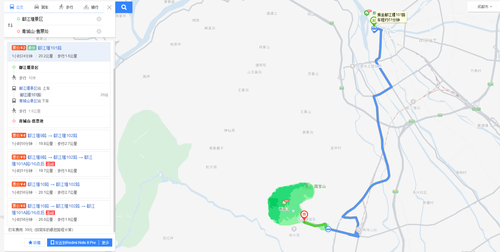Click the green 起 start marker
The width and height of the screenshot is (500, 252).
coord(374,20)
